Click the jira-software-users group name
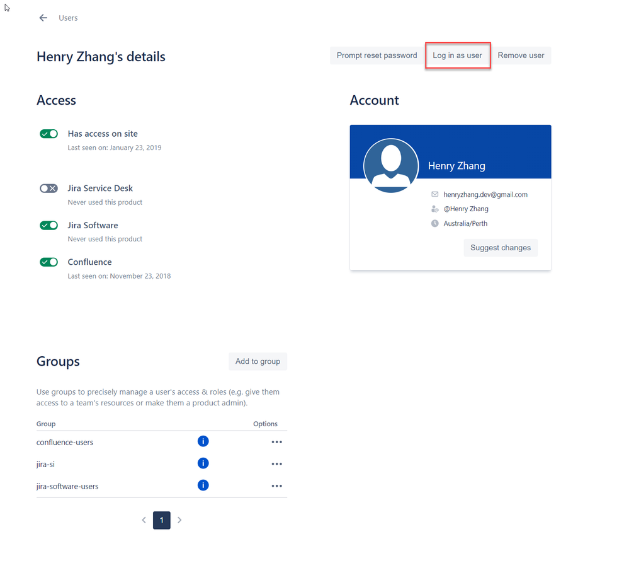Screen dimensions: 629x580 click(x=67, y=487)
